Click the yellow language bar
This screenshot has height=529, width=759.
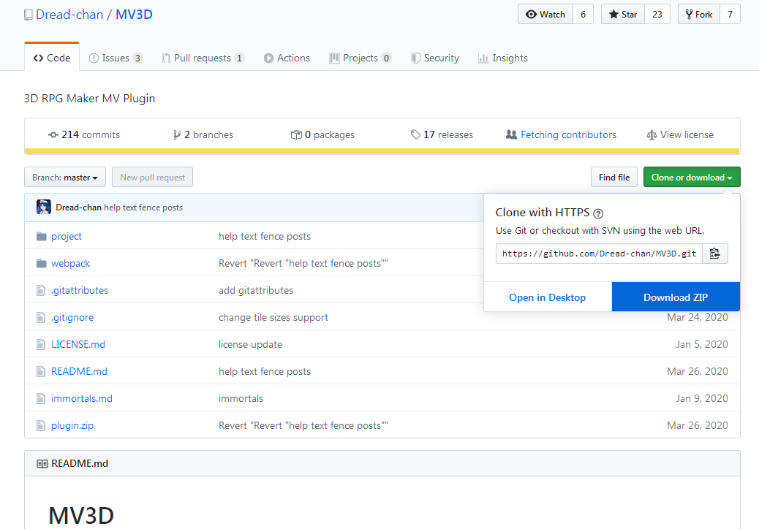pos(382,151)
